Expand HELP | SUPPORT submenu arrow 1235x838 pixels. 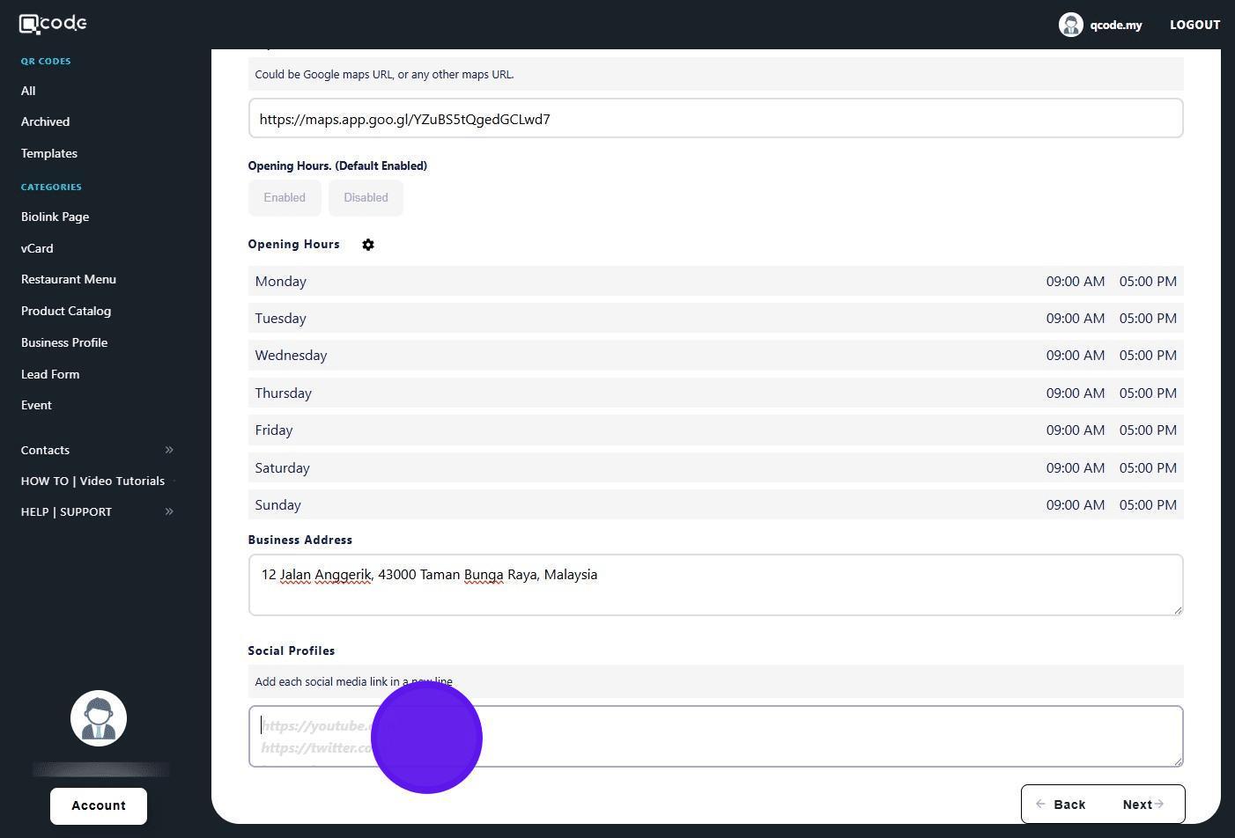click(x=169, y=511)
